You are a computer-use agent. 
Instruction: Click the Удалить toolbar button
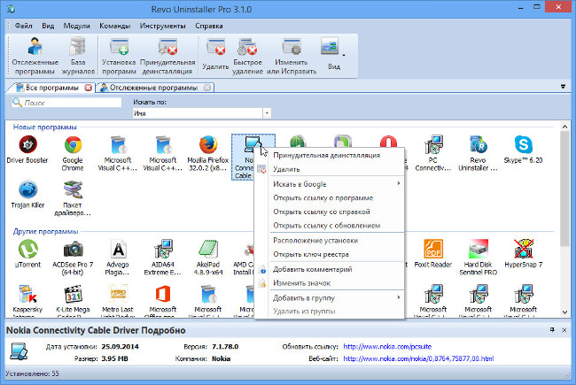pyautogui.click(x=215, y=54)
